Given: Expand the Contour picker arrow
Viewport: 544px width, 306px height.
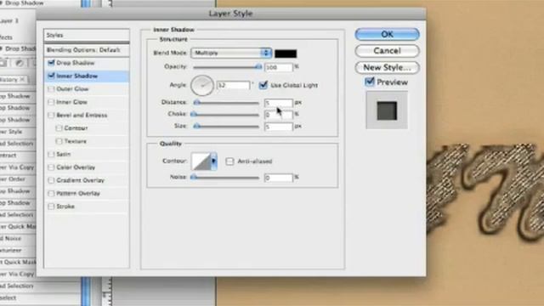Looking at the screenshot, I should pyautogui.click(x=213, y=161).
